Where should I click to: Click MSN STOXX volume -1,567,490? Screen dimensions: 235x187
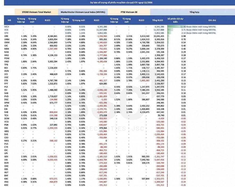click(52, 49)
